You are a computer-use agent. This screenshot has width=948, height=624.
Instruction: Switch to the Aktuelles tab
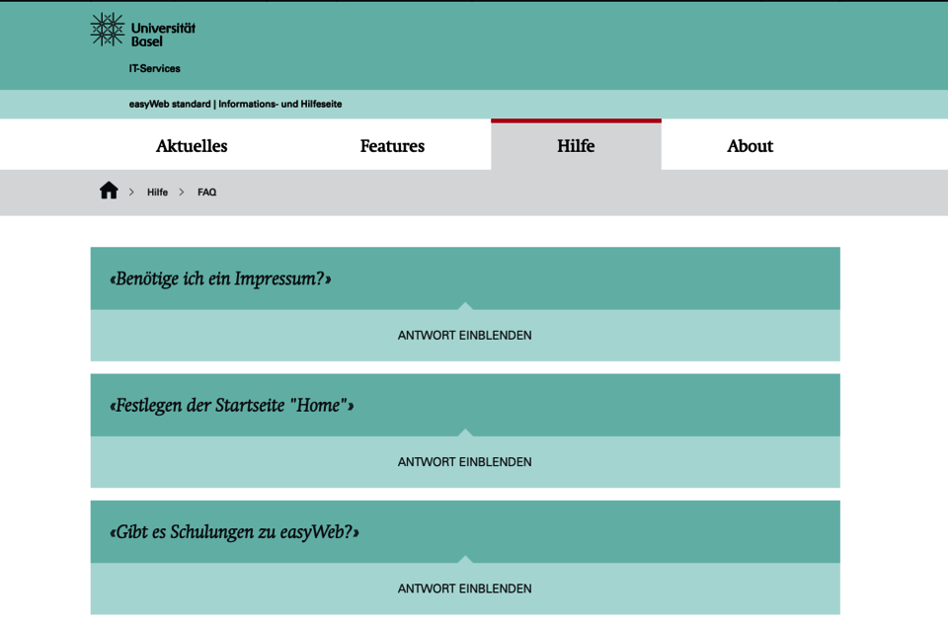click(x=191, y=145)
